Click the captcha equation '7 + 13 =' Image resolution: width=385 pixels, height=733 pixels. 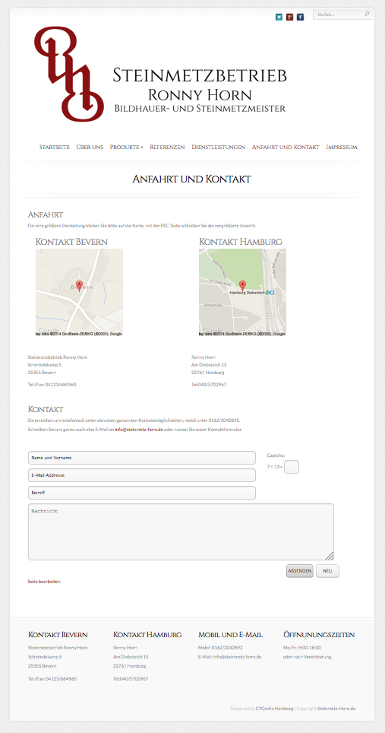pos(275,467)
